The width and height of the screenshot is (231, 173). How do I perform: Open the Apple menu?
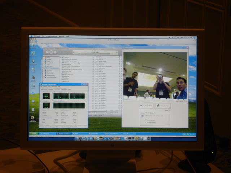coord(31,36)
